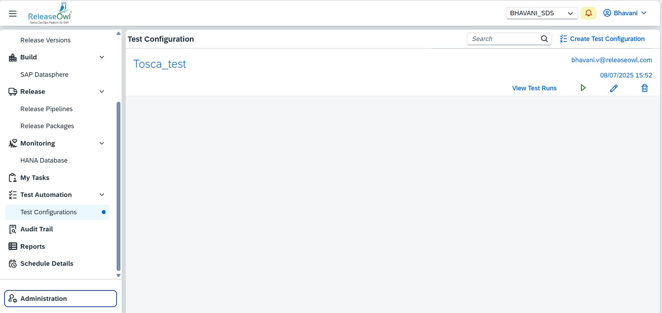
Task: Open the Bhavani user menu
Action: click(625, 13)
